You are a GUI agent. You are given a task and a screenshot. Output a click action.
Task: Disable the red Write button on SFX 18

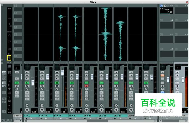[87, 86]
